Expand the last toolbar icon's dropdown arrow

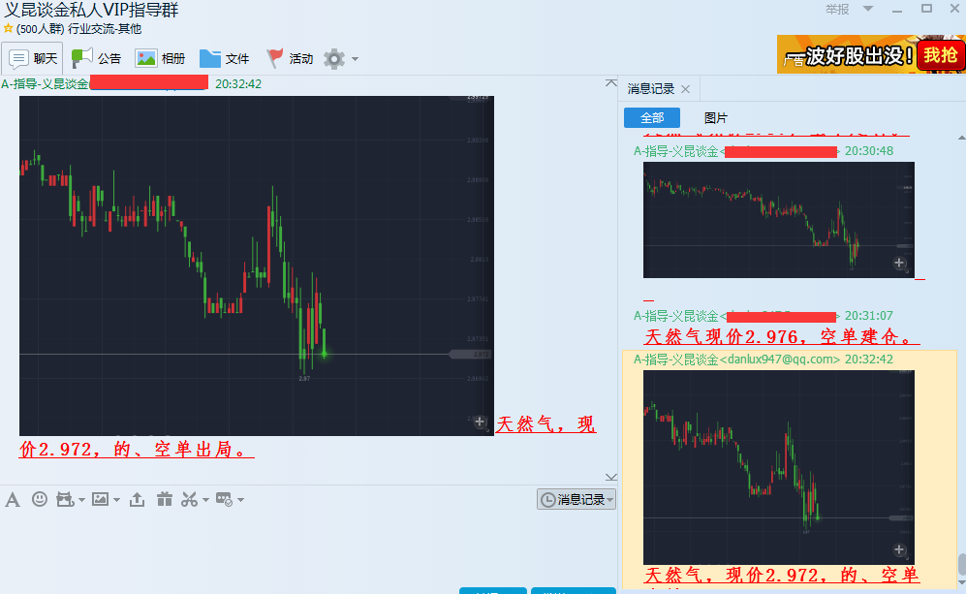tap(241, 500)
